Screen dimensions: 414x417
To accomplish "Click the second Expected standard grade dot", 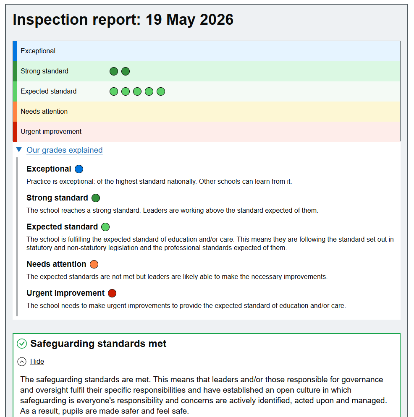I will point(126,91).
